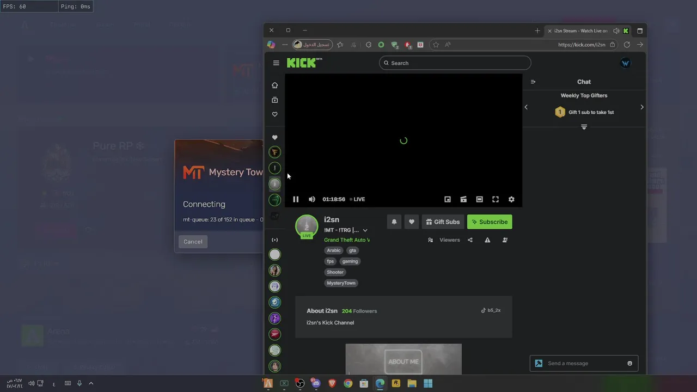Click the i2sn channel avatar
Screen dimensions: 697x392
[x=307, y=226]
